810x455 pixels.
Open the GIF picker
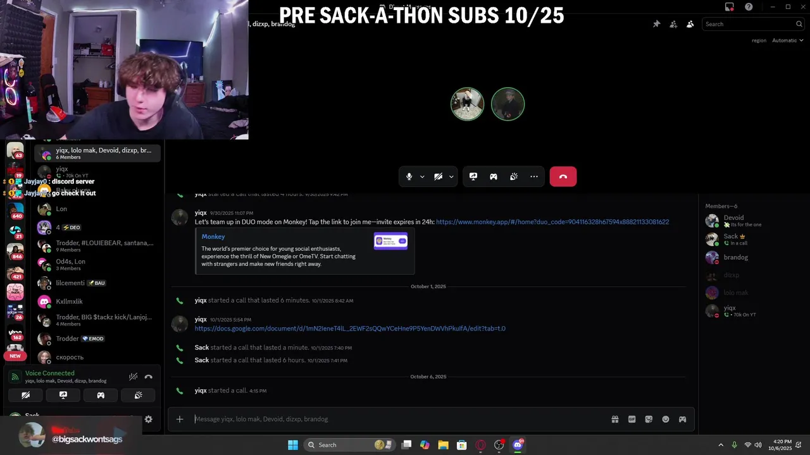(x=632, y=419)
